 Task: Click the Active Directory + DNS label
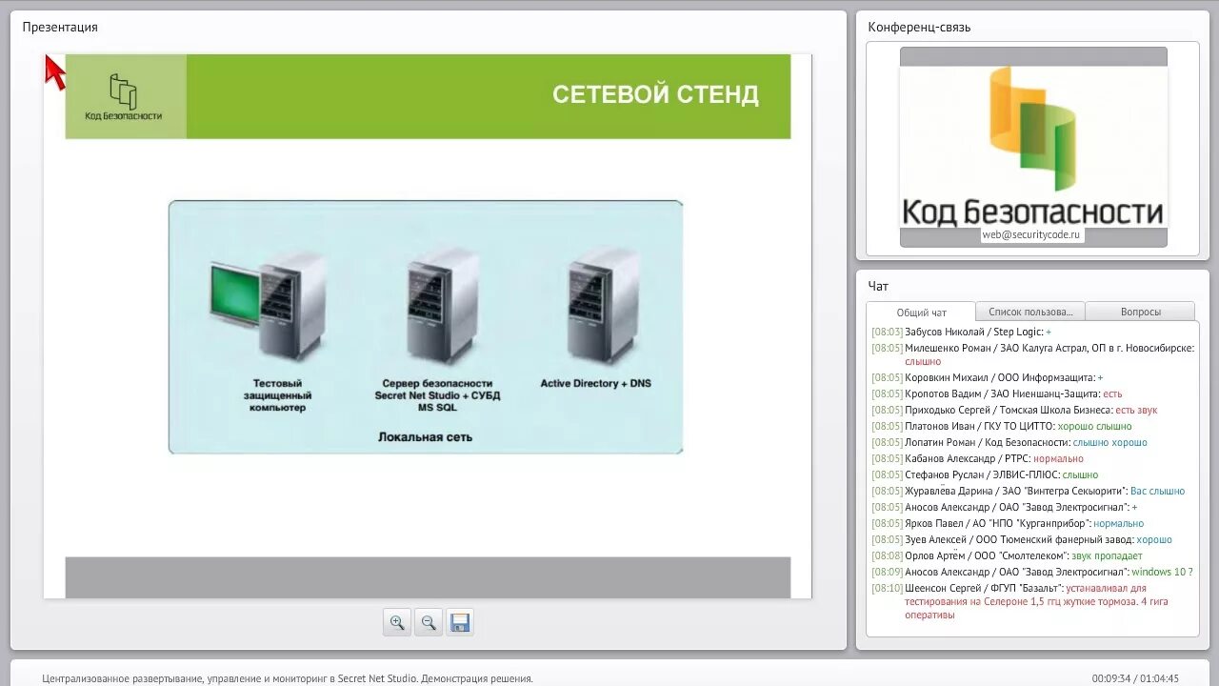pyautogui.click(x=596, y=383)
